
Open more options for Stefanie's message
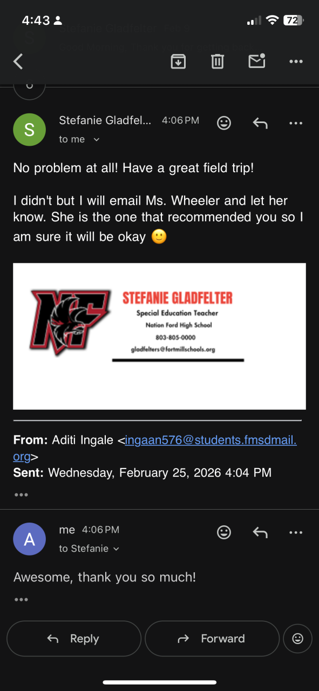point(296,124)
